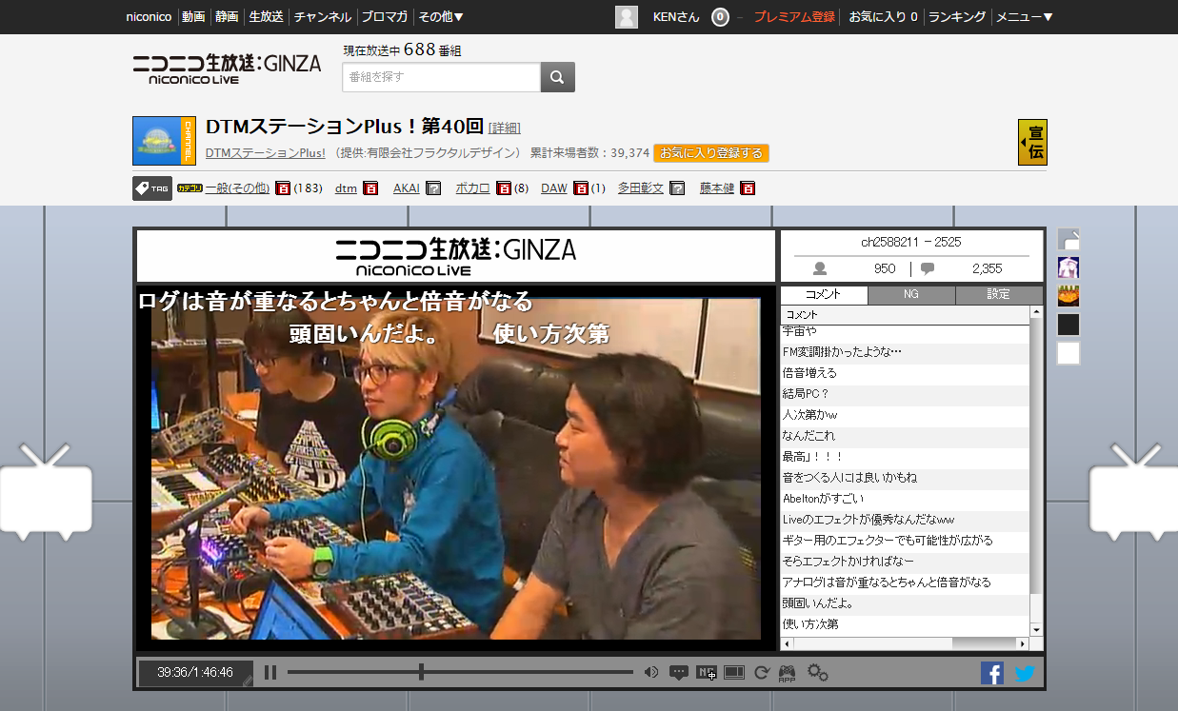Reload the player with refresh icon
This screenshot has height=711, width=1178.
point(762,673)
